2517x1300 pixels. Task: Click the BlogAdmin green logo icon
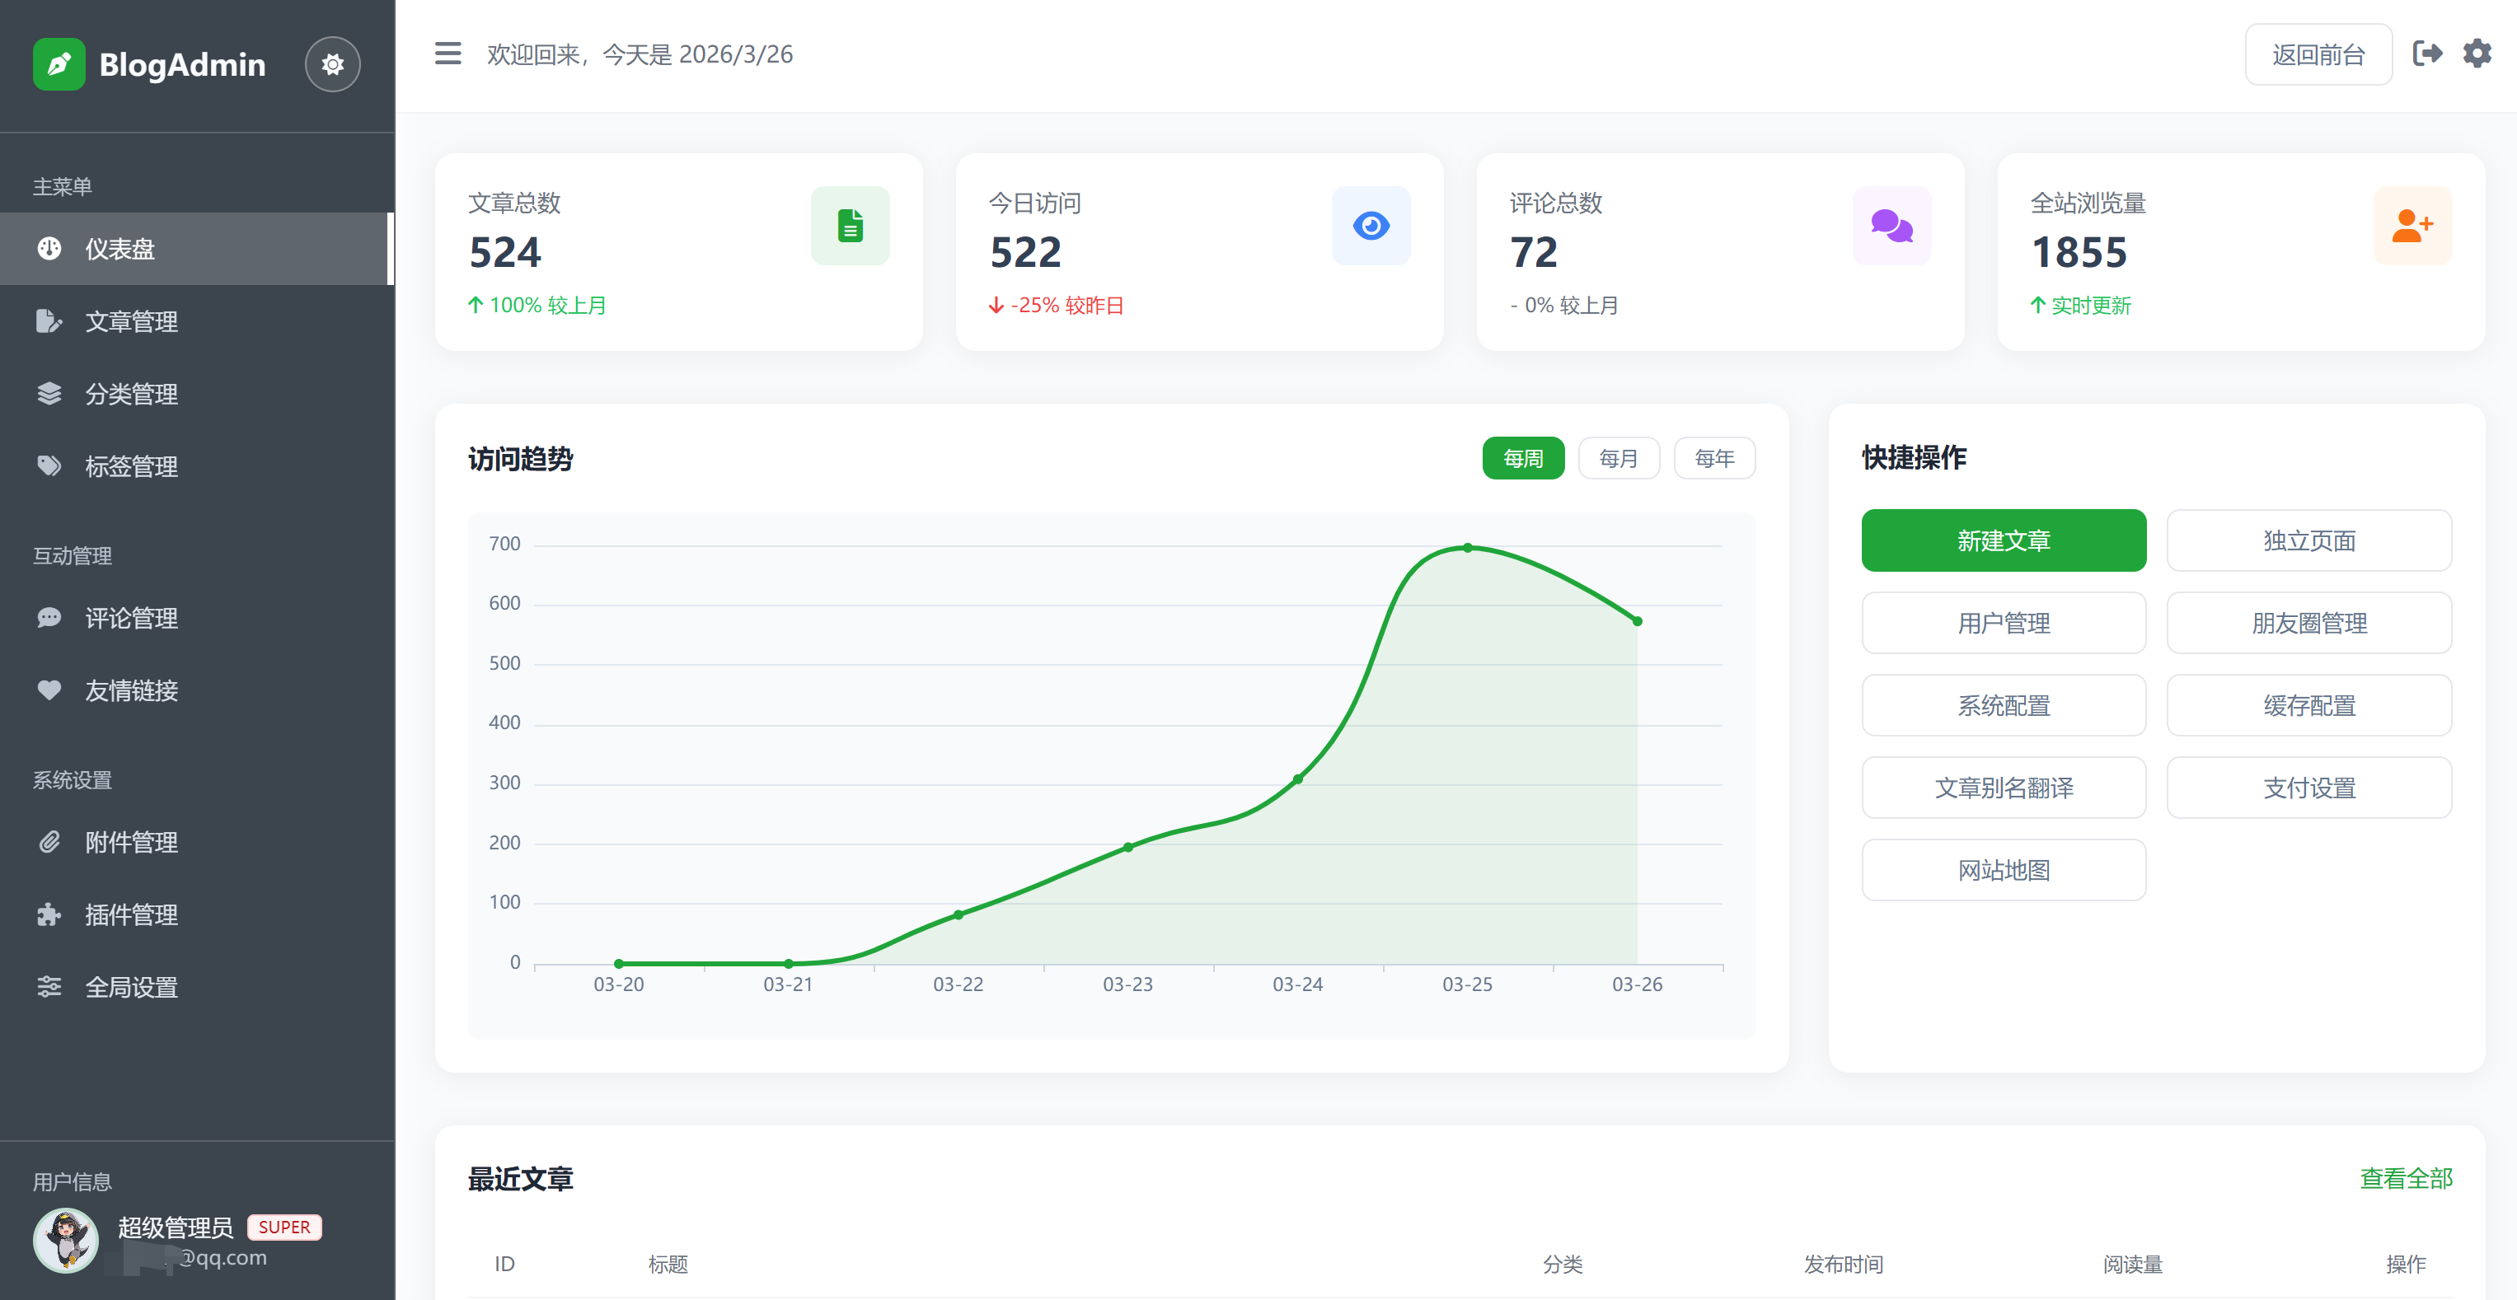point(59,64)
